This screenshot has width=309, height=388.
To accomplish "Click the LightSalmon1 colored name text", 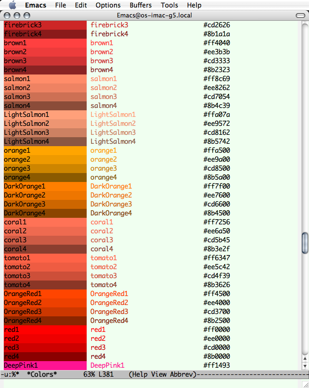I will tap(113, 115).
